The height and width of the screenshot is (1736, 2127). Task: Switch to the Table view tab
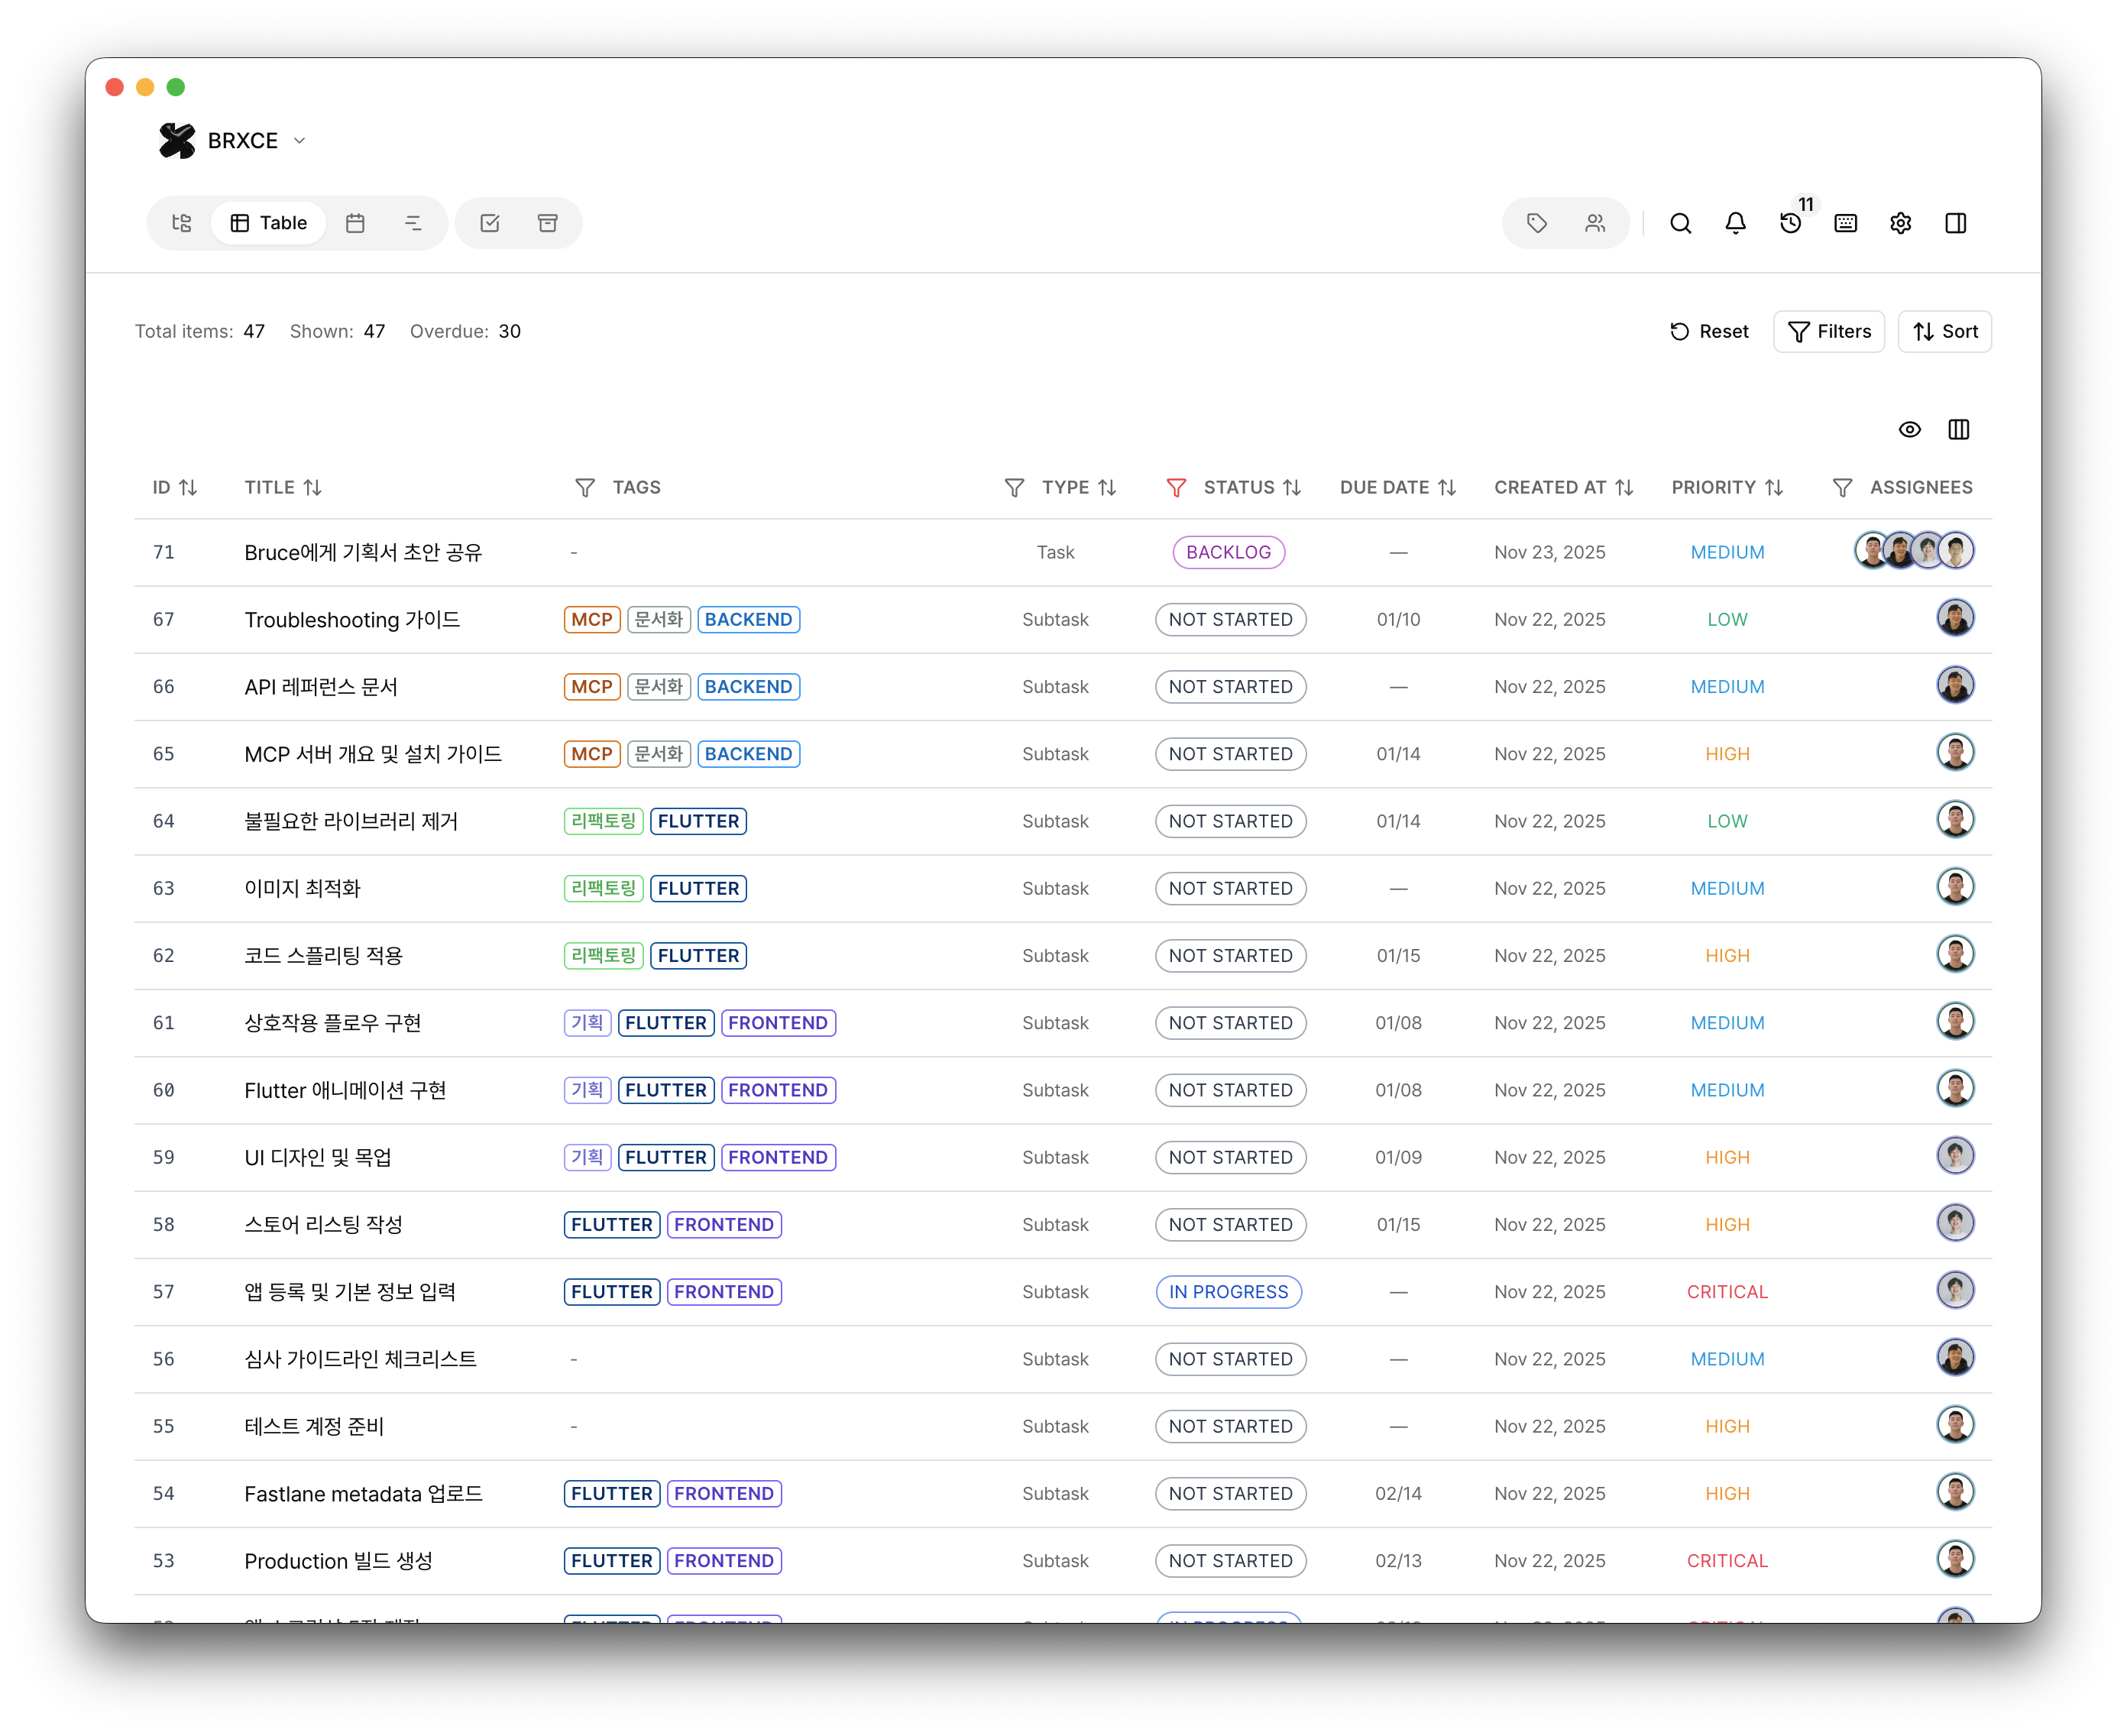[x=268, y=223]
